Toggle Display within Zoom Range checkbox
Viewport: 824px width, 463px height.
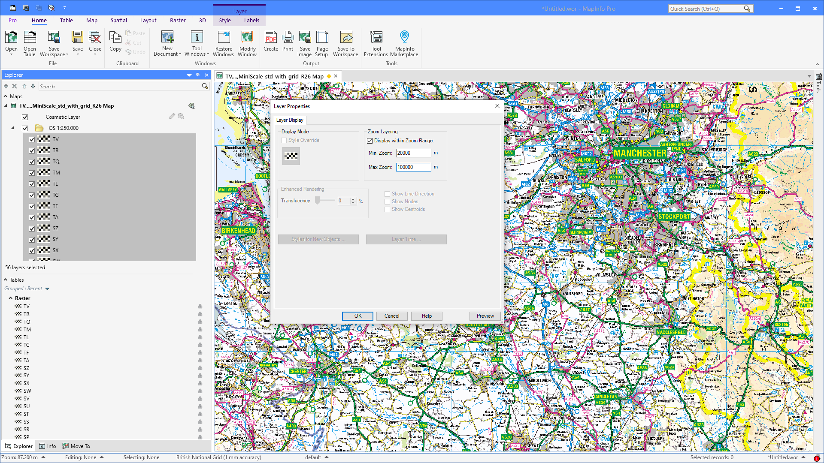[370, 141]
